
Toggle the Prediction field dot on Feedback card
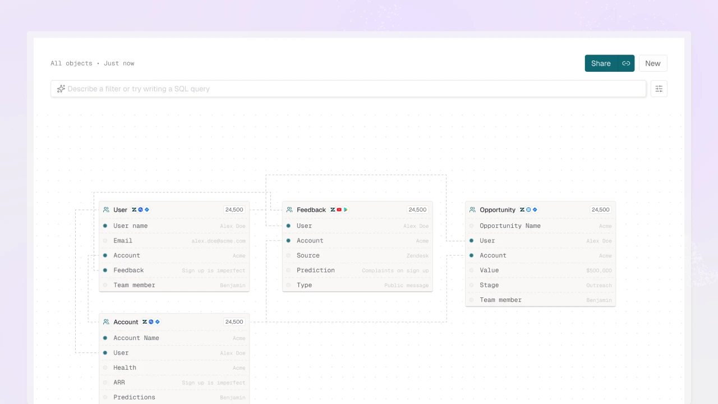click(x=288, y=270)
